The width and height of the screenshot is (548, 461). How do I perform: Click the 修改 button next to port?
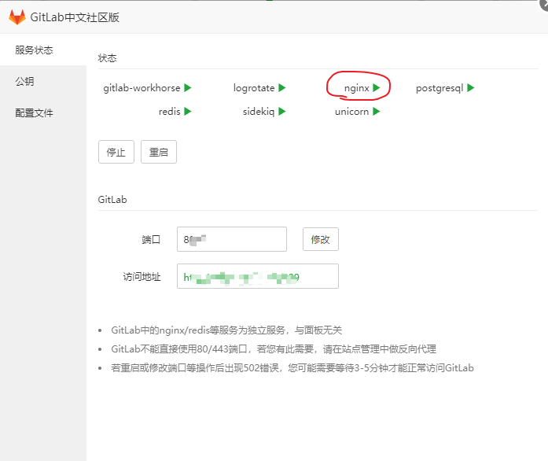tap(321, 239)
